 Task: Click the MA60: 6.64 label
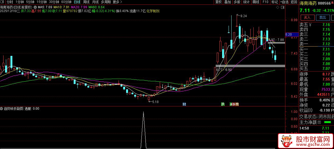tap(97, 7)
